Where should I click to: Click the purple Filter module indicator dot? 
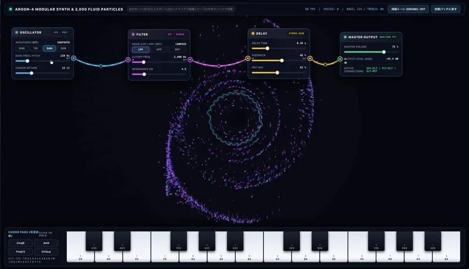pyautogui.click(x=133, y=35)
